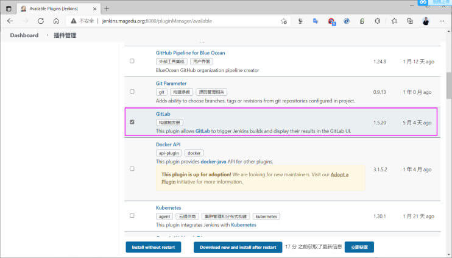Click the docker tag
Viewport: 452px width, 258px height.
(x=194, y=153)
